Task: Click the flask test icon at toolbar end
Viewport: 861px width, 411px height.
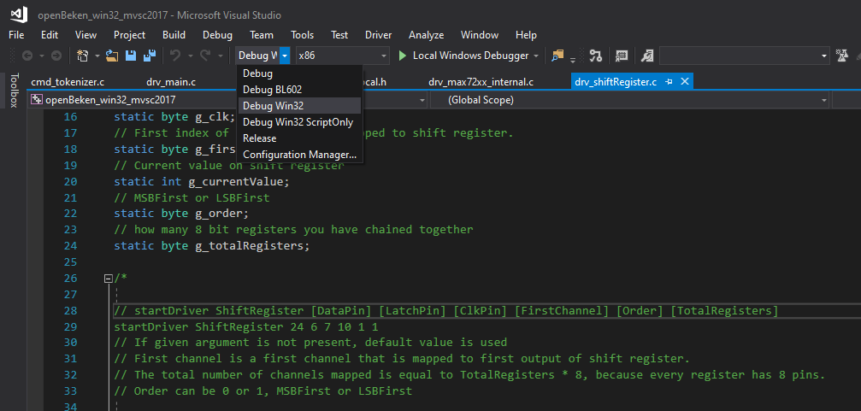Action: (841, 56)
